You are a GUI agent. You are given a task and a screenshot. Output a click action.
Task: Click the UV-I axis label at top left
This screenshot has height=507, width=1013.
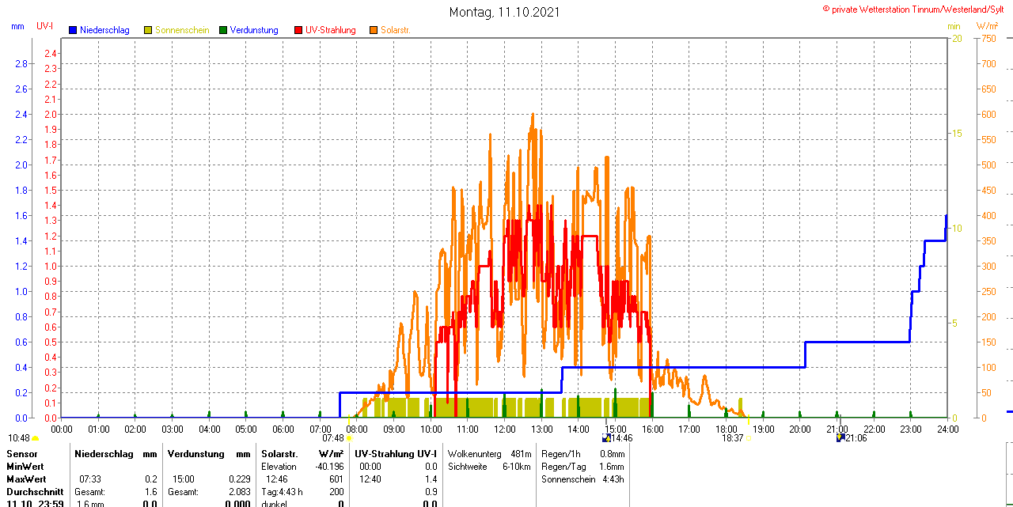click(45, 26)
